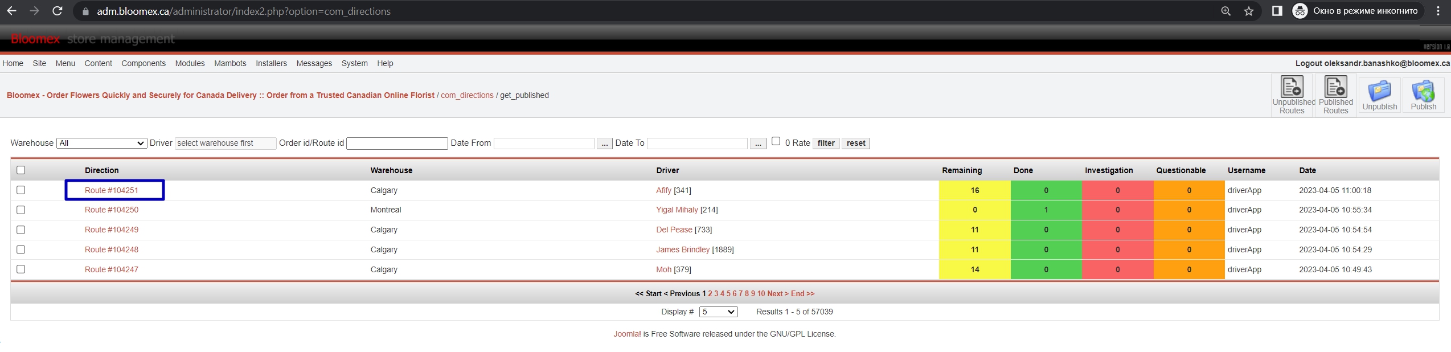Image resolution: width=1451 pixels, height=352 pixels.
Task: Bookmark this page with the star
Action: point(1248,11)
